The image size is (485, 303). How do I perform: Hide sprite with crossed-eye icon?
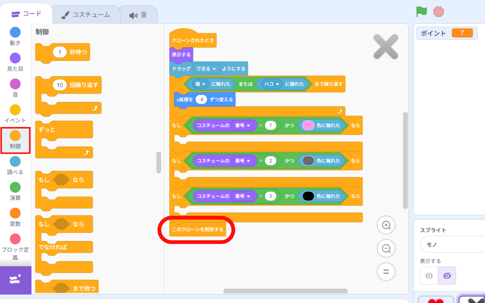tap(447, 276)
